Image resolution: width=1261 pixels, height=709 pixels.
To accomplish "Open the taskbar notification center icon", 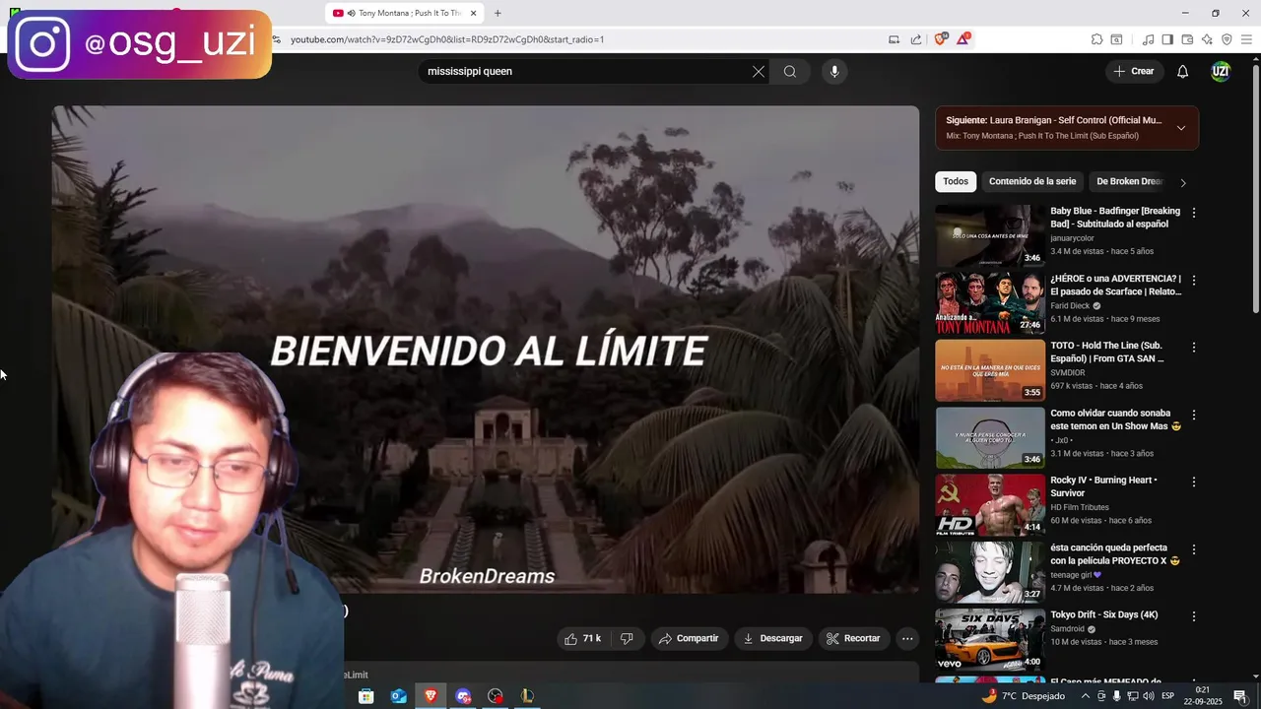I will click(x=1240, y=696).
